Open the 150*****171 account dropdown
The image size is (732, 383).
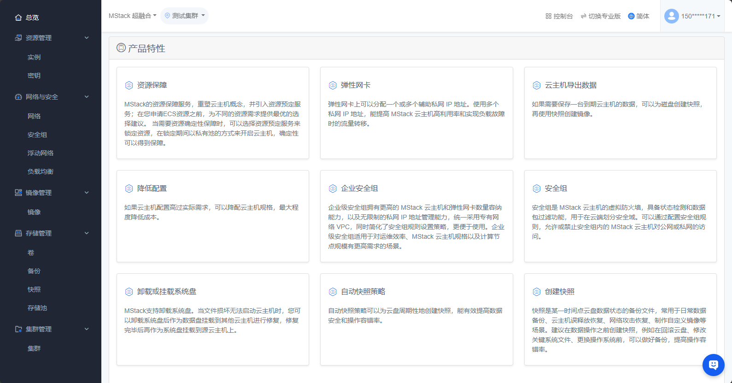[x=700, y=16]
